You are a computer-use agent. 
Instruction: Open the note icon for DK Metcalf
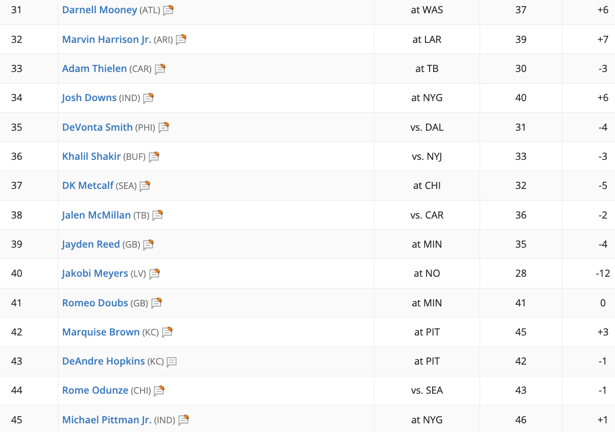[x=145, y=186]
